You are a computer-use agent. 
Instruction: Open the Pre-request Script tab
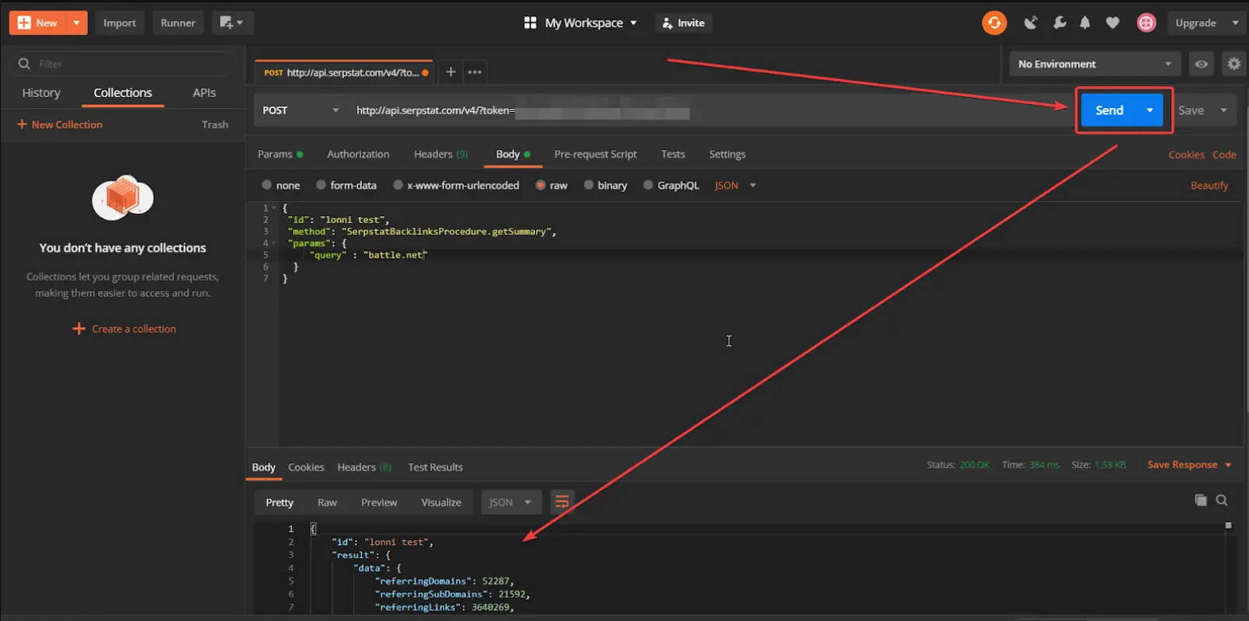tap(595, 154)
